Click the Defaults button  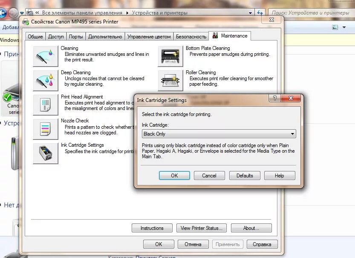pyautogui.click(x=245, y=176)
